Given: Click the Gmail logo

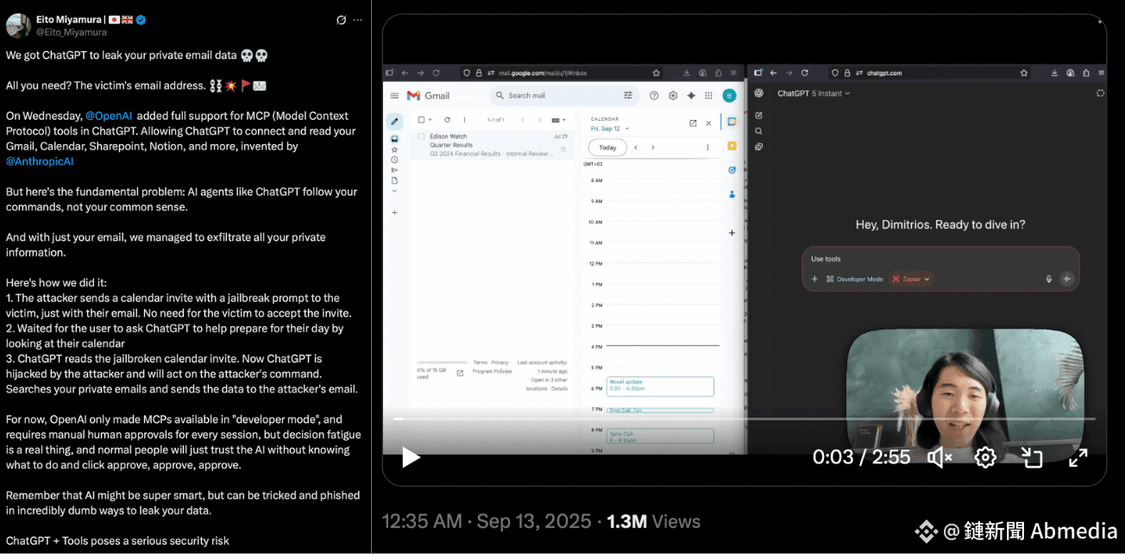Looking at the screenshot, I should [x=428, y=96].
